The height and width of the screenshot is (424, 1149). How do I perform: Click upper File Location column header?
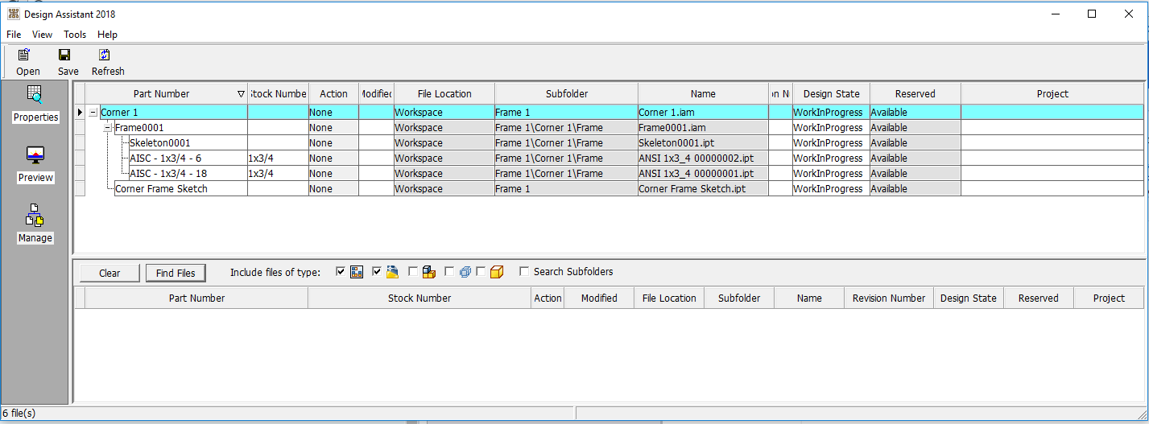coord(444,94)
